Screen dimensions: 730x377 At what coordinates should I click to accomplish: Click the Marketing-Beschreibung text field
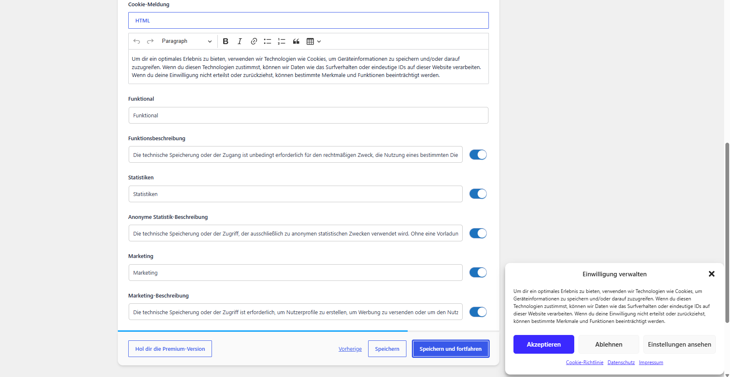pos(296,312)
